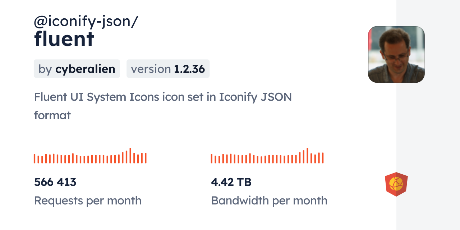Click the "by cyberalien" author badge

[x=77, y=69]
